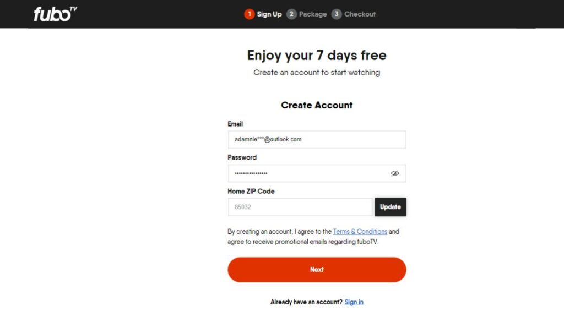Click the Email field label
Screen dimensions: 564x317
click(235, 124)
